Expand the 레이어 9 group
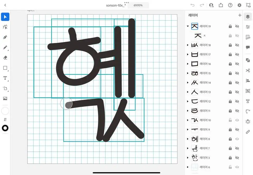 tap(188, 130)
